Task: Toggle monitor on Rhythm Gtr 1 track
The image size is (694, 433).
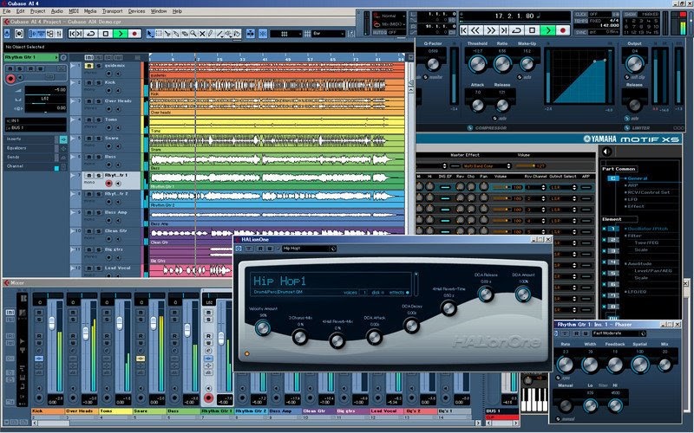Action: tap(118, 184)
